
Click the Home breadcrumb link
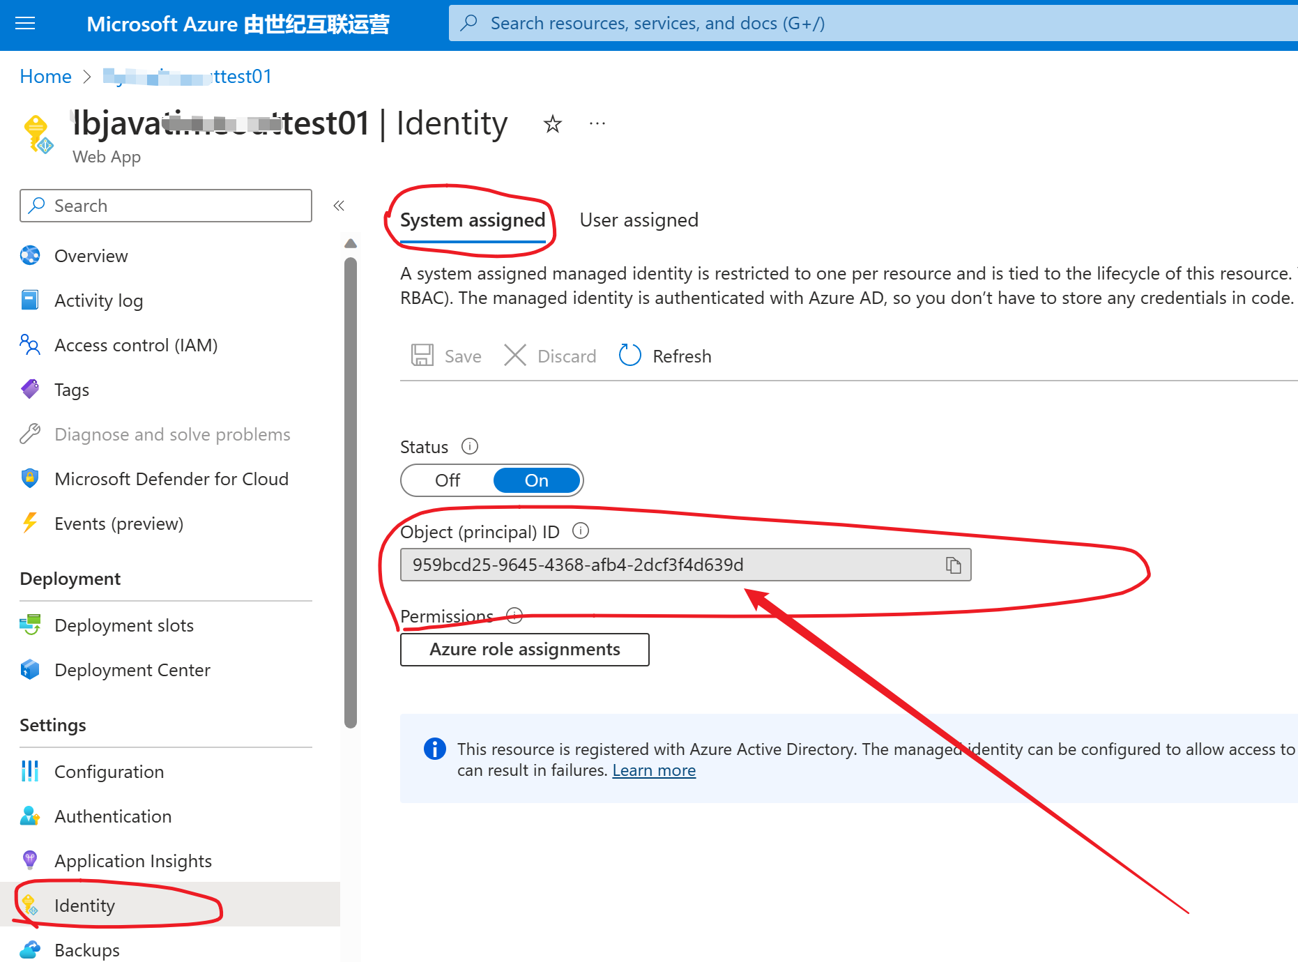pos(45,77)
